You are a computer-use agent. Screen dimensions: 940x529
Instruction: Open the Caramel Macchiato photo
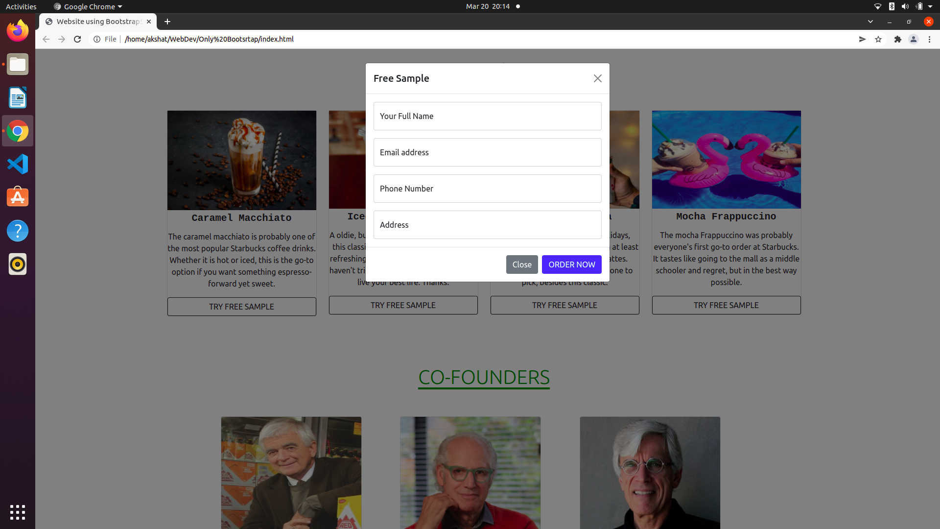click(241, 160)
